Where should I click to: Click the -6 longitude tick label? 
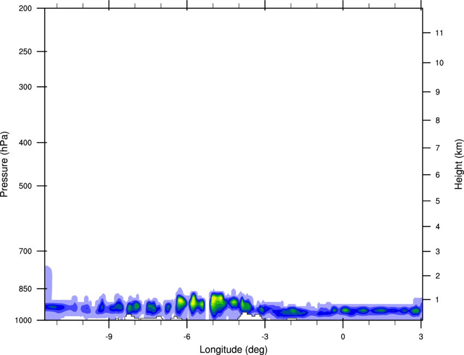coord(187,337)
